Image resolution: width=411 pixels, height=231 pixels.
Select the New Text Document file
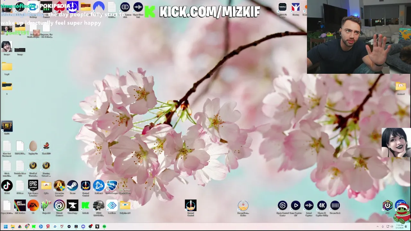point(7,146)
